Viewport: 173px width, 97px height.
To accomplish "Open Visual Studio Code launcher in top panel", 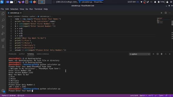I will coord(31,2).
